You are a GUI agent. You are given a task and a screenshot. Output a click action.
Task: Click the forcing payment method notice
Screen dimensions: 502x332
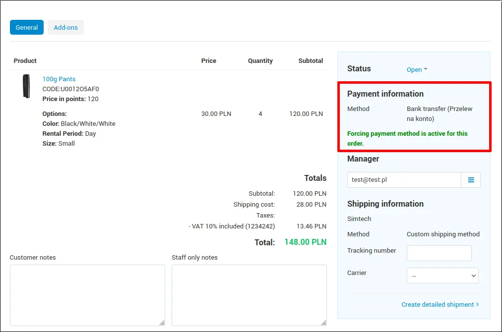pos(407,138)
